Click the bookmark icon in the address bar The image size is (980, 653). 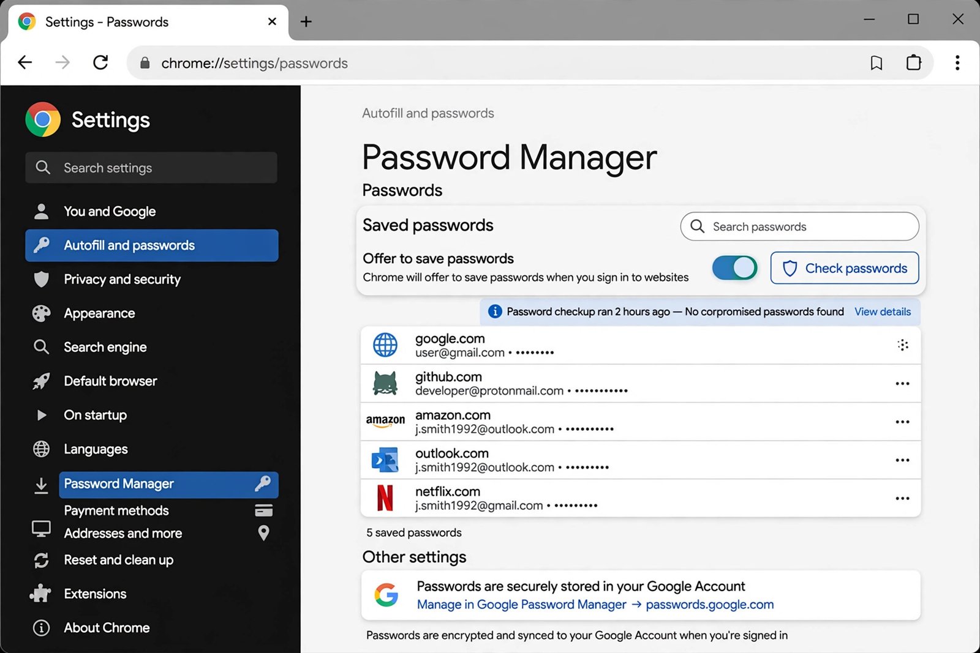[x=876, y=63]
